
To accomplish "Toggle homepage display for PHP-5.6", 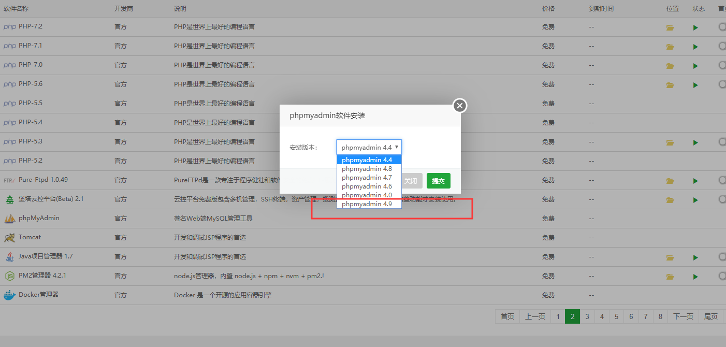I will [722, 84].
